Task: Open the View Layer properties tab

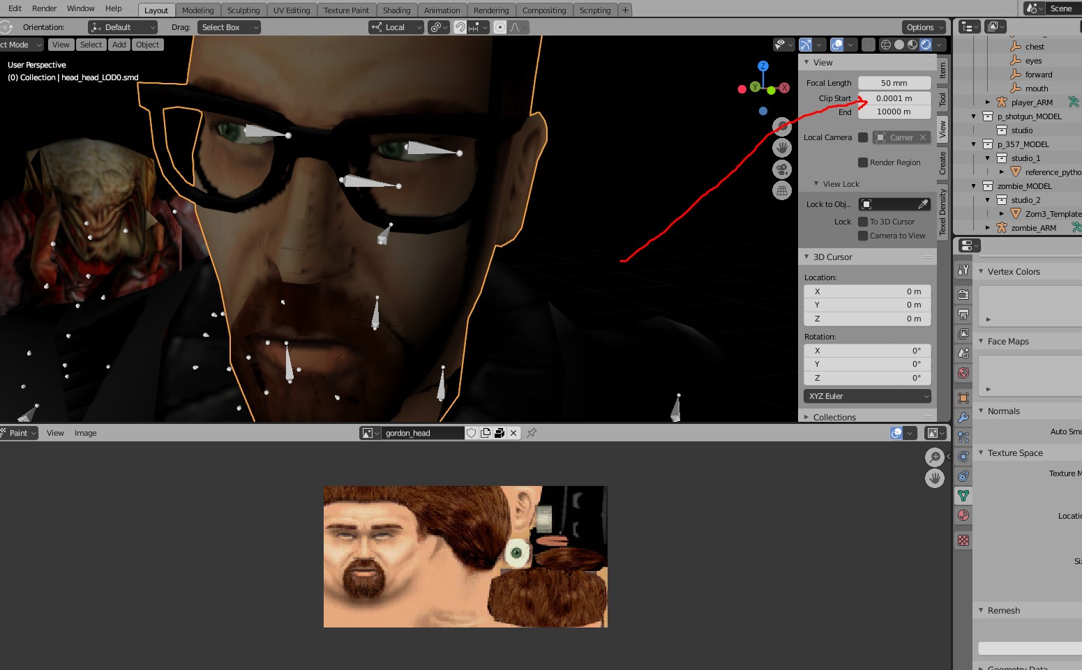Action: point(963,334)
